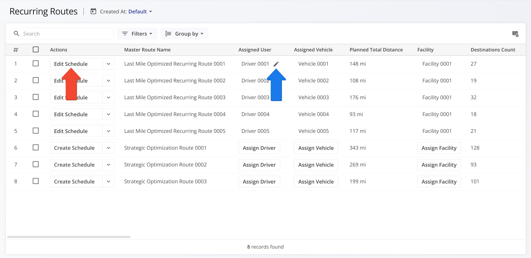Click the funnel icon on Filters

click(125, 33)
